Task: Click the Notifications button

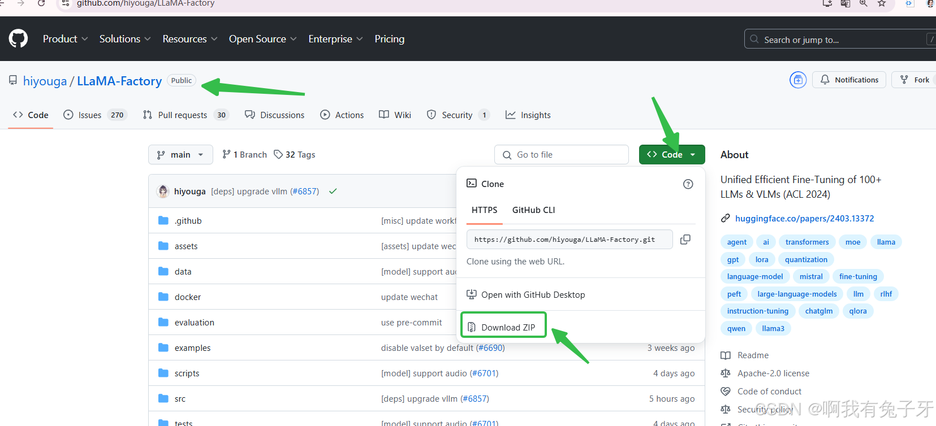Action: pyautogui.click(x=849, y=80)
